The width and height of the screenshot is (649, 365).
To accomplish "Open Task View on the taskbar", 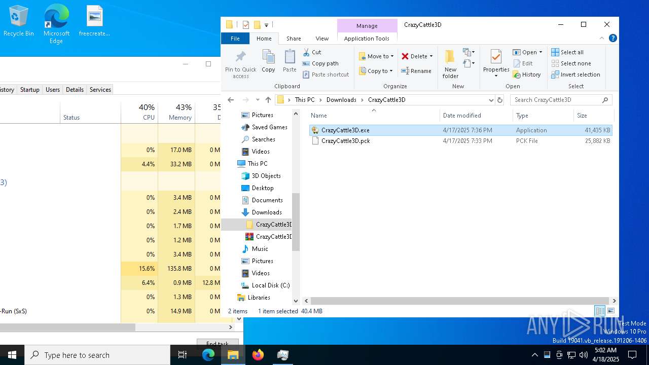I will 183,355.
